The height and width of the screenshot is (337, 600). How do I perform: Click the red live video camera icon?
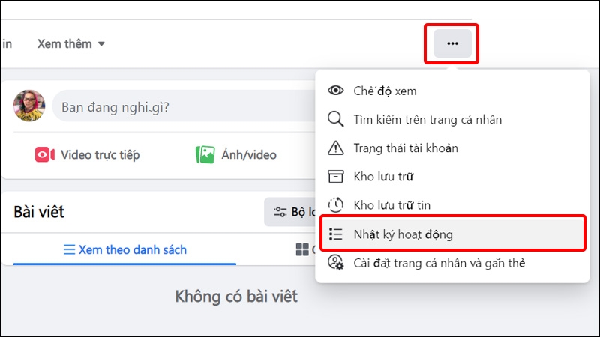(45, 155)
